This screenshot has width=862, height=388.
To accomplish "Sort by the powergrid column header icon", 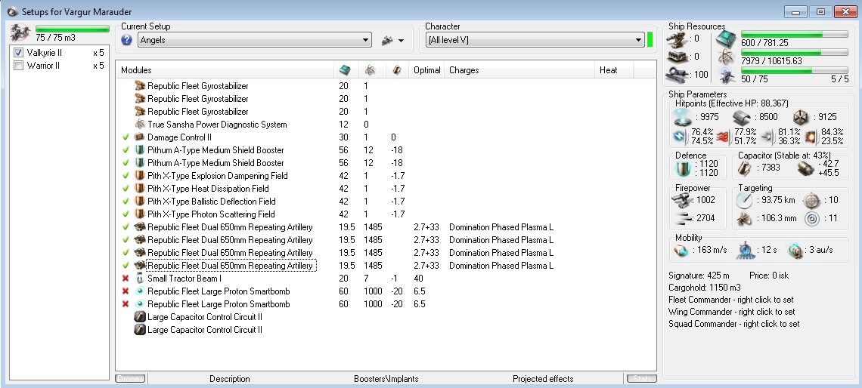I will [371, 70].
